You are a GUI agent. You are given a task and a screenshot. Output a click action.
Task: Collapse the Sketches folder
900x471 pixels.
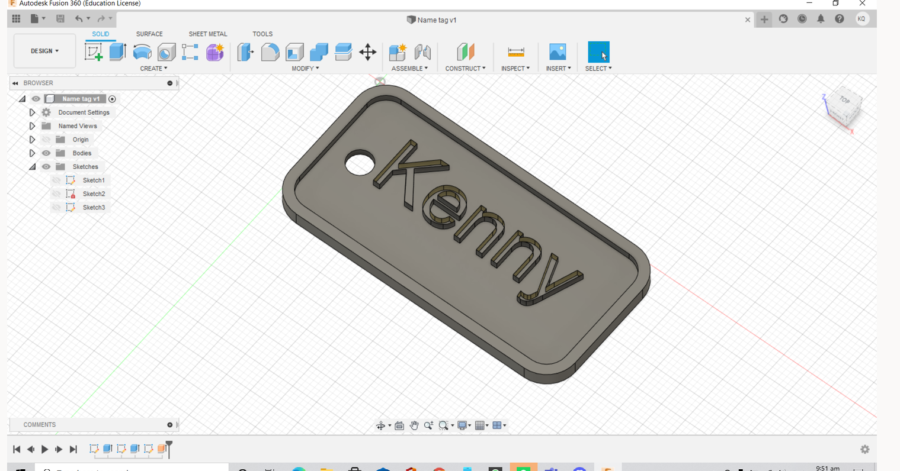coord(32,167)
